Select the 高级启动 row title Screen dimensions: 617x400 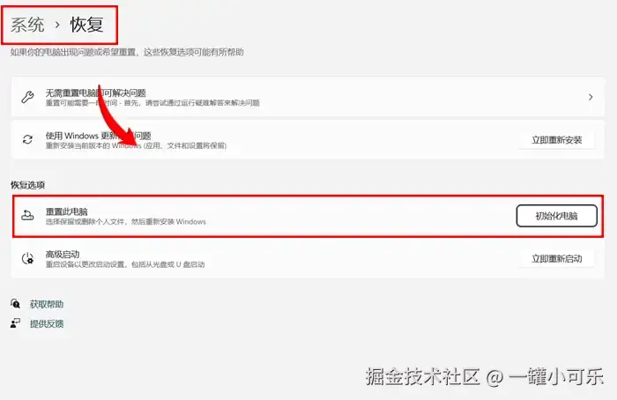(63, 255)
